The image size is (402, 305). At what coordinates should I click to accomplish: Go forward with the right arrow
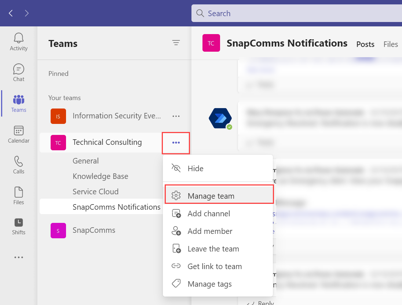(x=27, y=13)
